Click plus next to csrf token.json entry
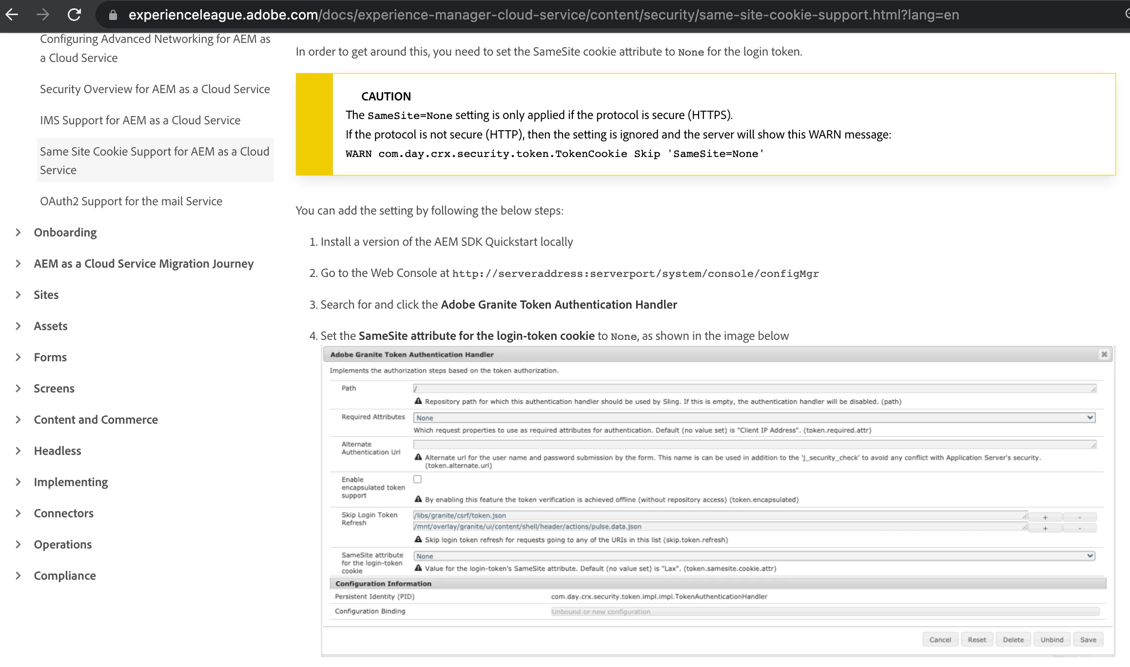 (1045, 517)
